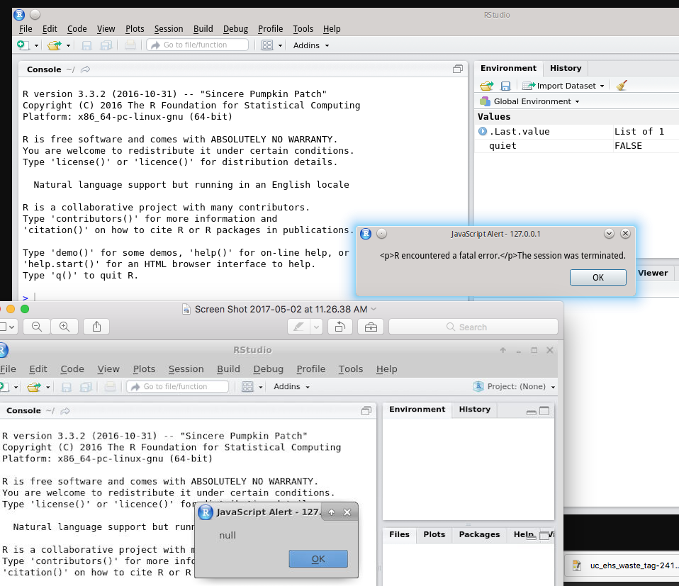The image size is (679, 586).
Task: Open the Session menu in upper RStudio window
Action: 169,28
